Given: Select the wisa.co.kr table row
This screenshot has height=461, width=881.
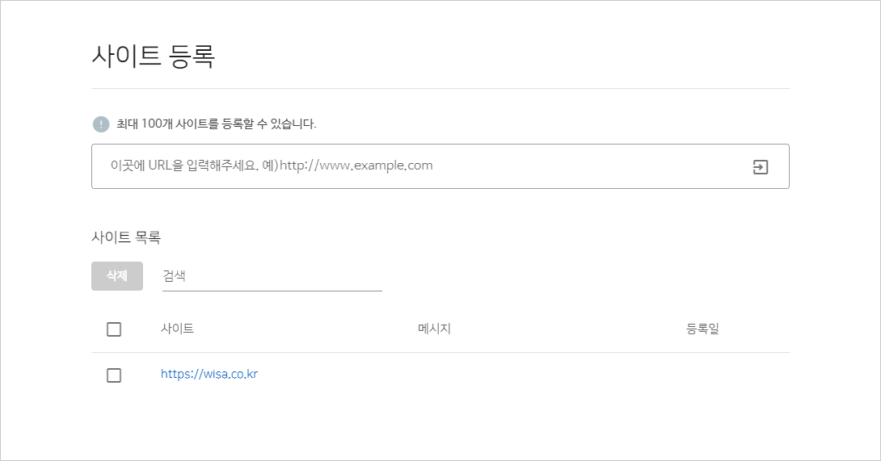Looking at the screenshot, I should (x=440, y=375).
